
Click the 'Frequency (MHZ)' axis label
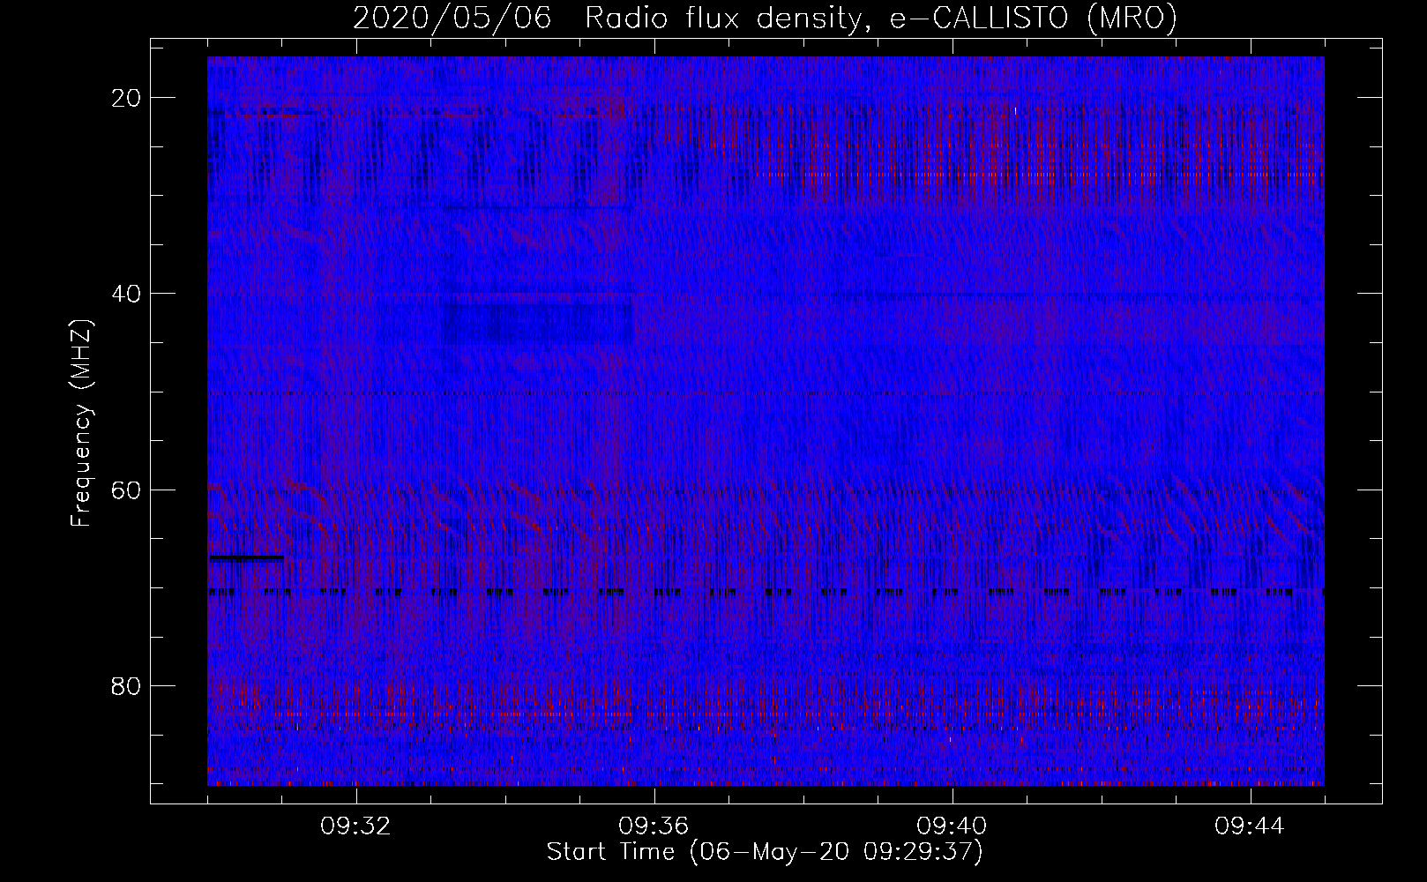[x=81, y=423]
